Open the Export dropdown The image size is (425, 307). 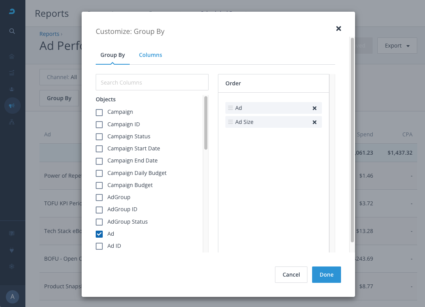click(x=397, y=46)
